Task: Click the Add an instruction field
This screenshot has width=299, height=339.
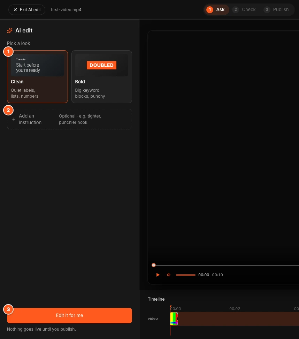Action: click(x=70, y=119)
